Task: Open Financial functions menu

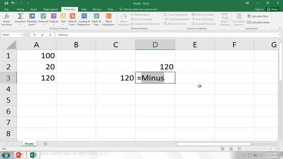Action: (x=43, y=19)
